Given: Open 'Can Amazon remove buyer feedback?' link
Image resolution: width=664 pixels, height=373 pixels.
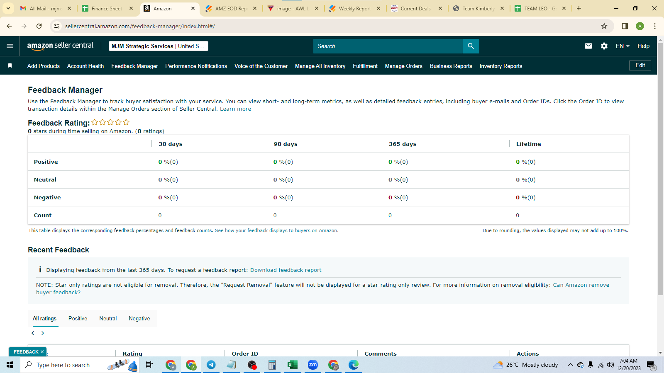Looking at the screenshot, I should tap(581, 285).
